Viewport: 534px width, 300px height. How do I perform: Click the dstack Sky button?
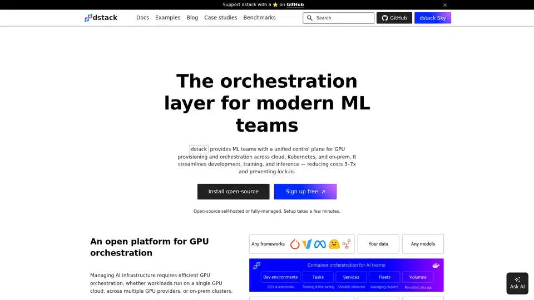(x=432, y=18)
